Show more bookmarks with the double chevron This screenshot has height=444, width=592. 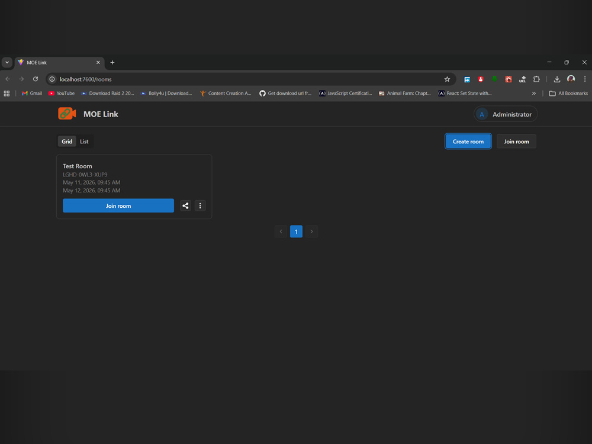click(534, 94)
